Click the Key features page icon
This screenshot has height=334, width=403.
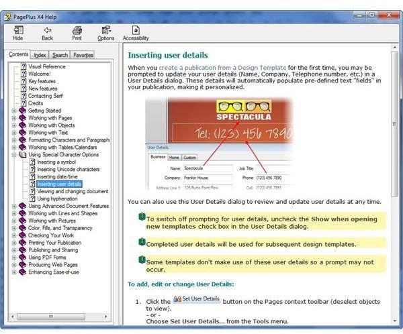click(x=24, y=81)
